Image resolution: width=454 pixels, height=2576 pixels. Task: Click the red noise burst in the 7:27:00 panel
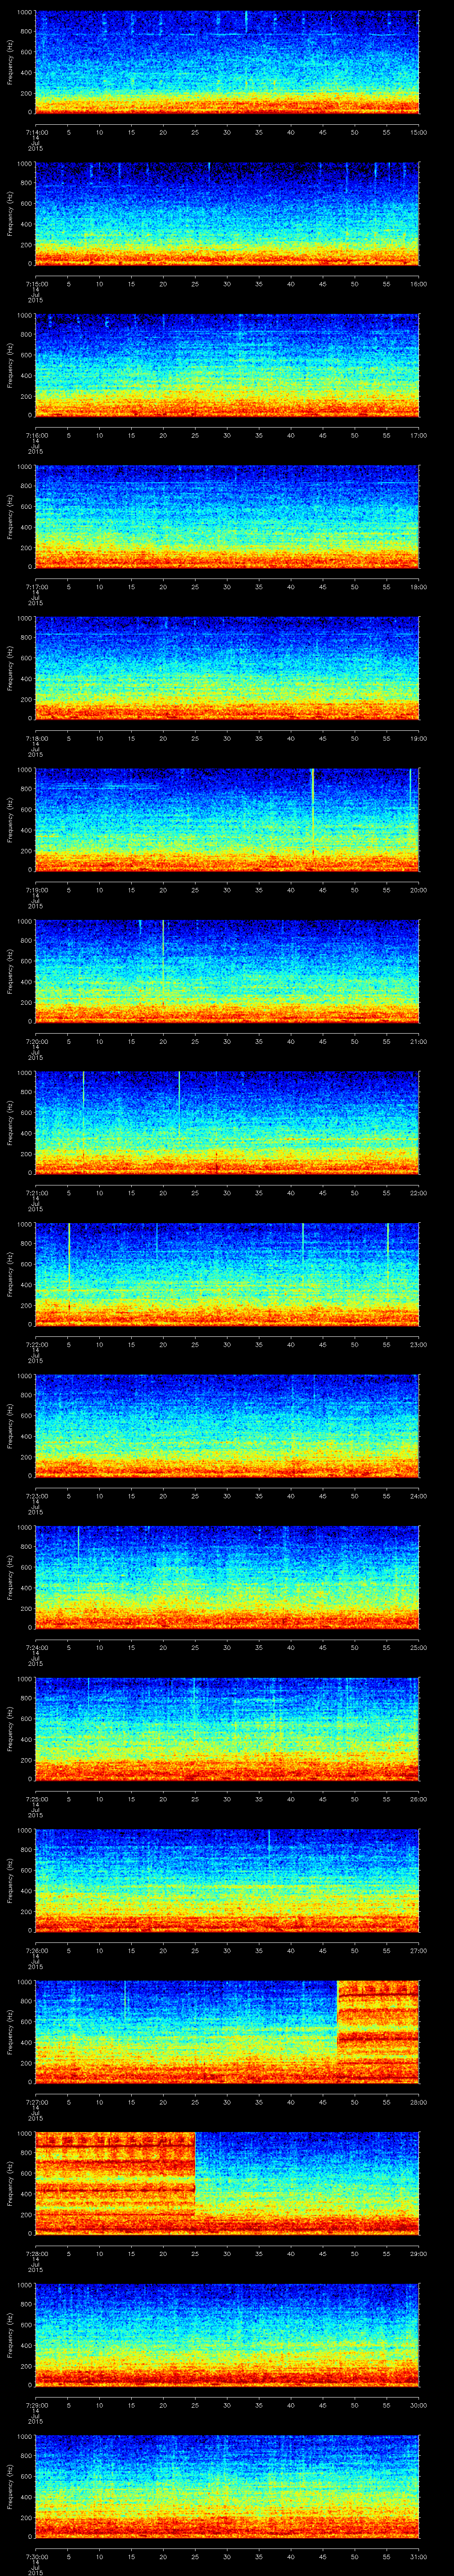click(378, 2032)
